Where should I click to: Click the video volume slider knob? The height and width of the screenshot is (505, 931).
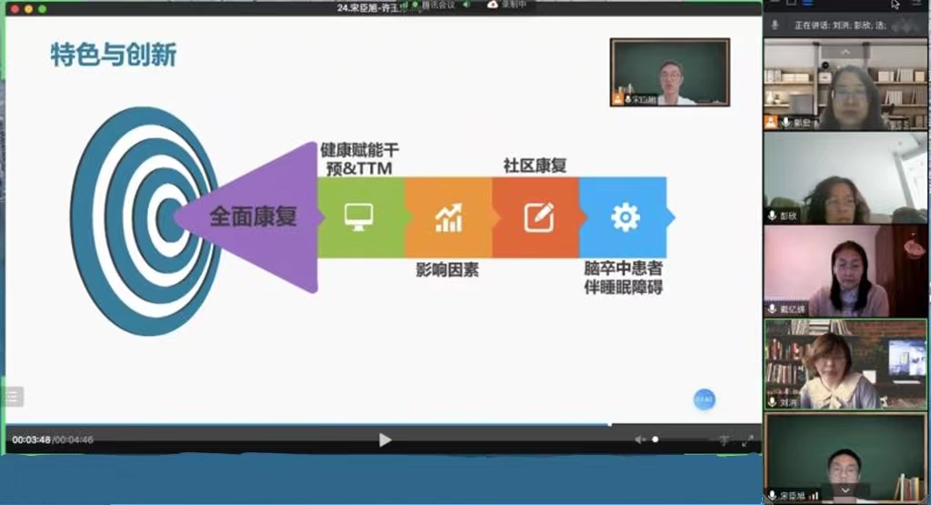(656, 439)
